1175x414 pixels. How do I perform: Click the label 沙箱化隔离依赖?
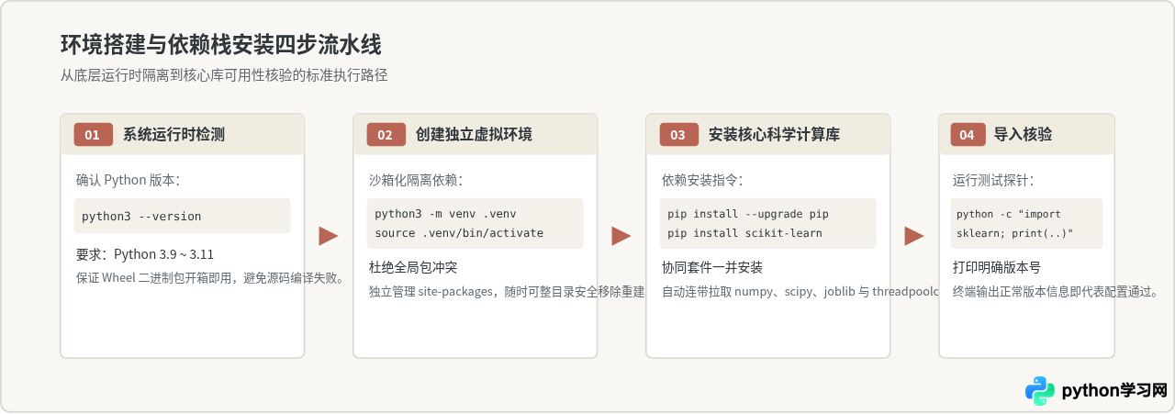416,180
